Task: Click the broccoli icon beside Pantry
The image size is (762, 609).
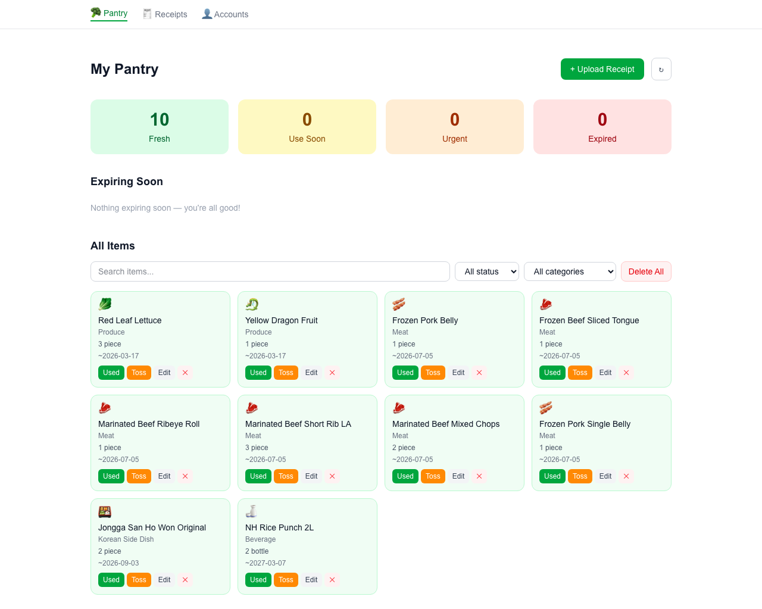Action: (95, 13)
